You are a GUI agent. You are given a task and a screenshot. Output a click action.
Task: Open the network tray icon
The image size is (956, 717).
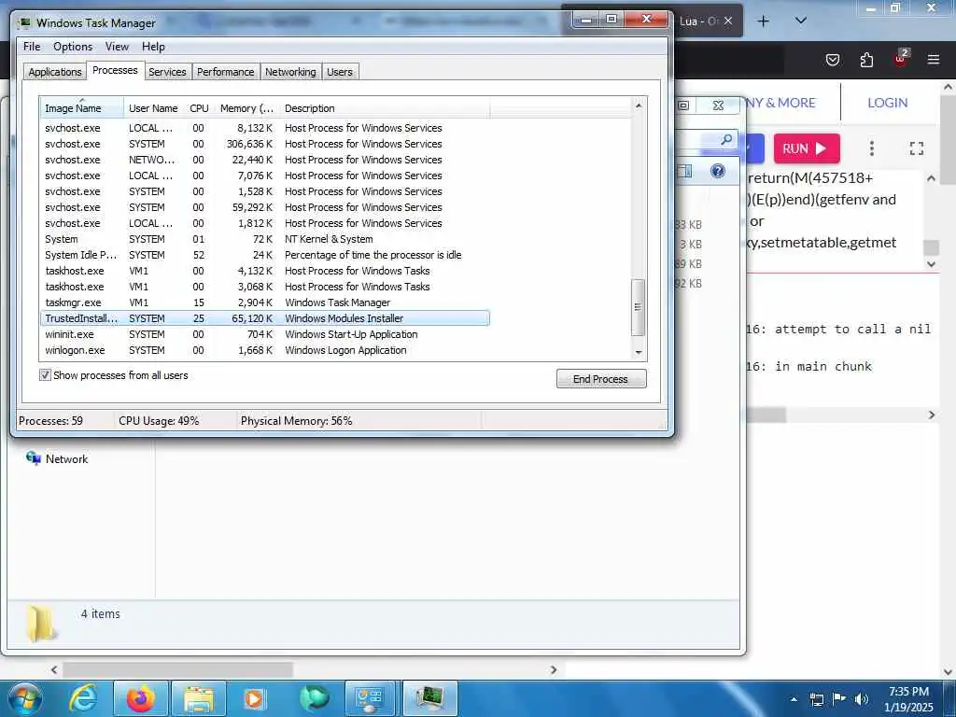click(x=816, y=699)
